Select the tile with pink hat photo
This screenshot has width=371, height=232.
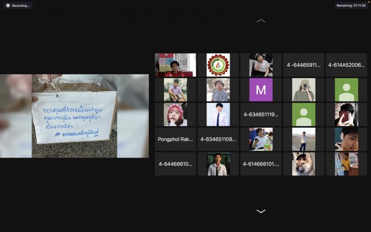(x=175, y=114)
